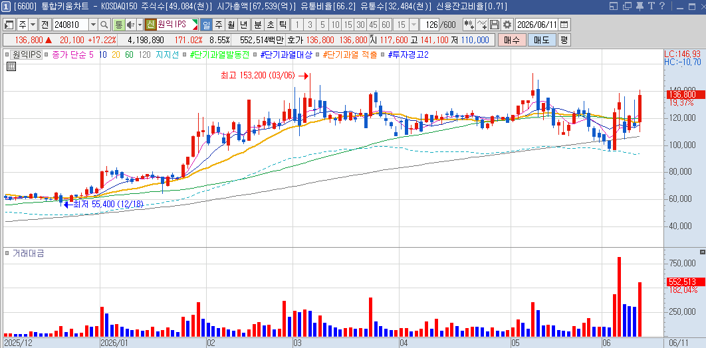
Task: Edit the date field 2026/06/11
Action: tap(536, 25)
